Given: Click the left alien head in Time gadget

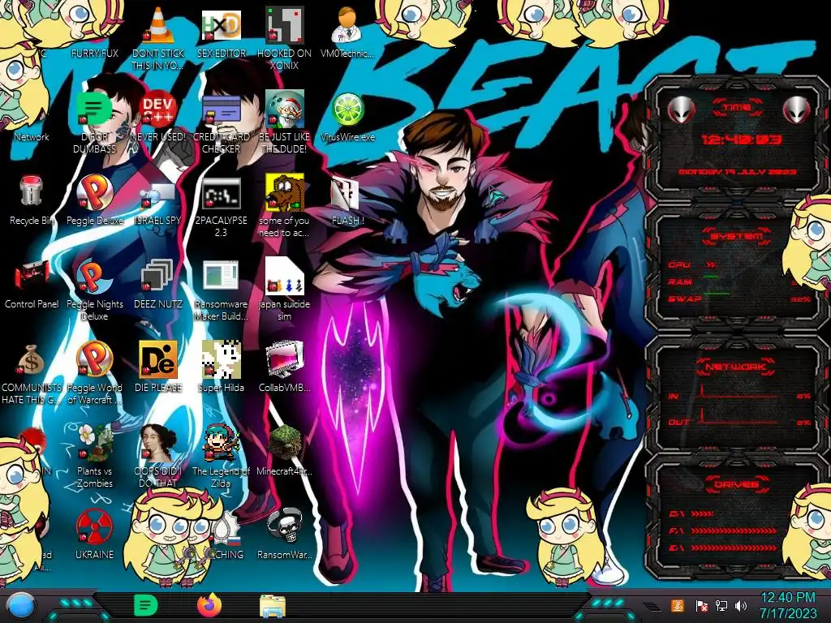Looking at the screenshot, I should click(x=681, y=110).
